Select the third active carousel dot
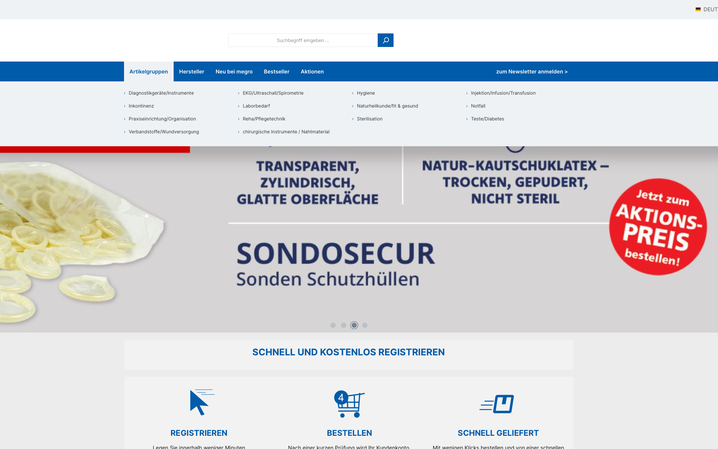 354,325
